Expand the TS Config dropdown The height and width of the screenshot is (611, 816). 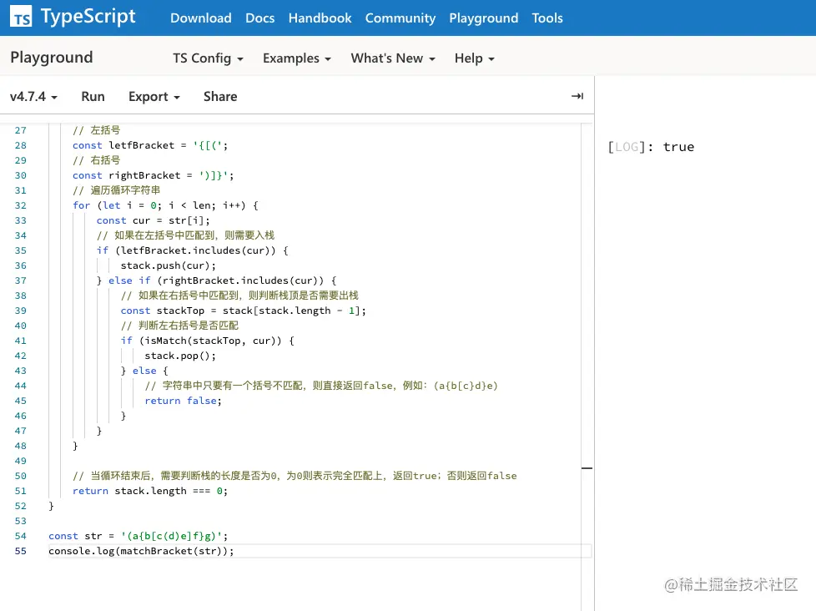click(x=208, y=58)
